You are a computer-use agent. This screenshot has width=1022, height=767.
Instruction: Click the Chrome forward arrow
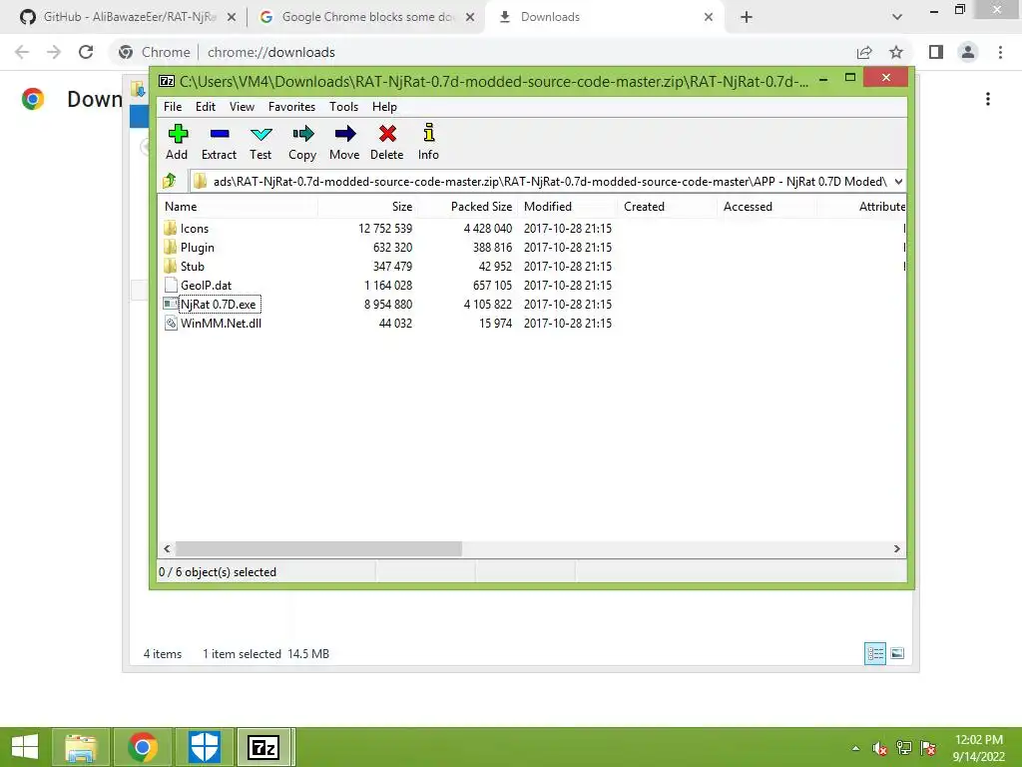point(54,52)
